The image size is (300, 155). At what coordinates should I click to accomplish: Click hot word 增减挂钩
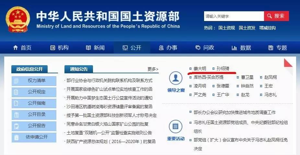click(x=268, y=28)
